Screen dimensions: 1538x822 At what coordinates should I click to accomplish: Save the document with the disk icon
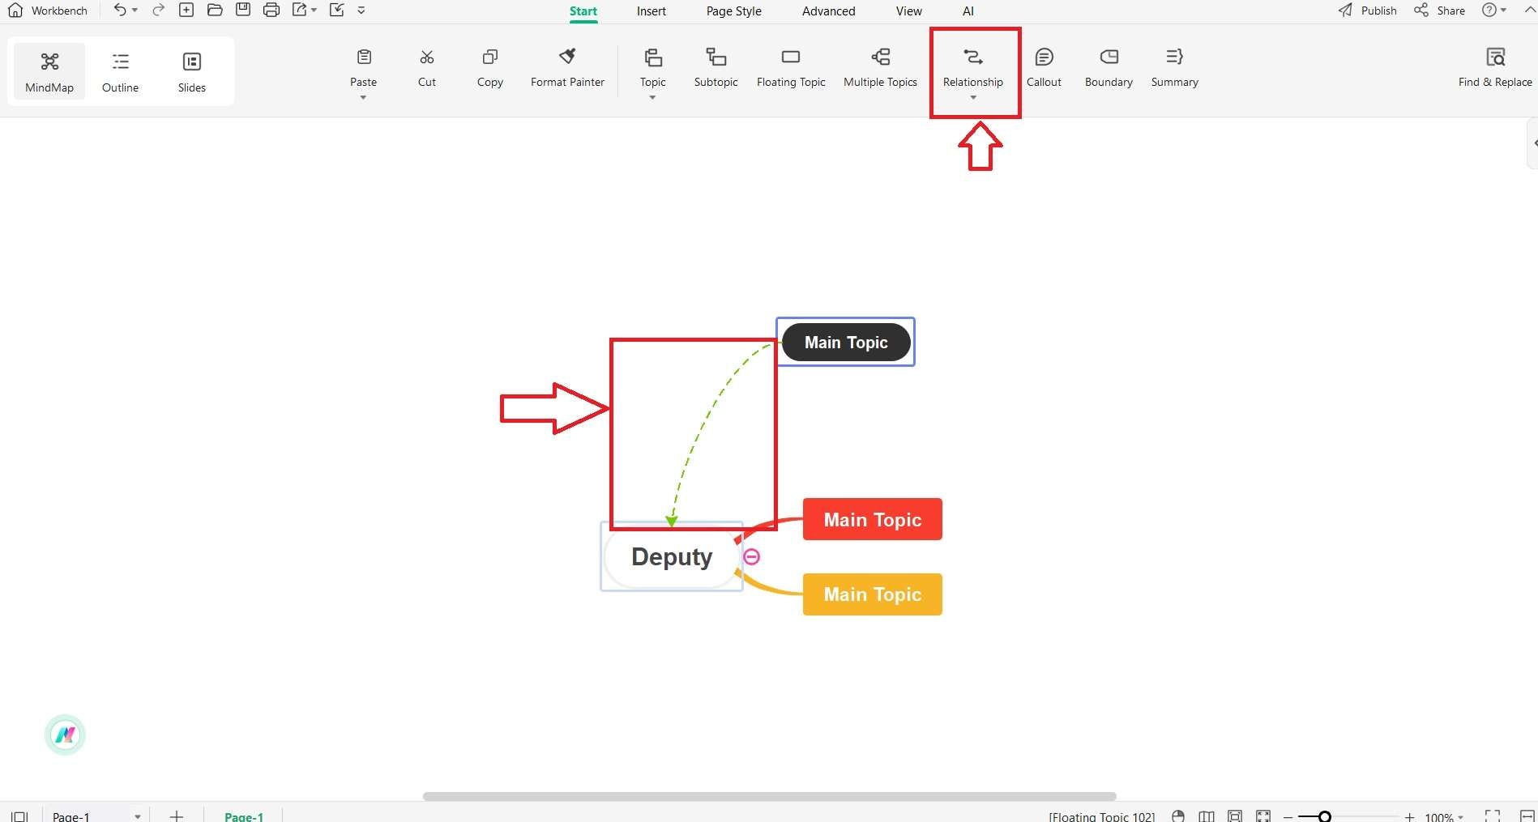243,10
